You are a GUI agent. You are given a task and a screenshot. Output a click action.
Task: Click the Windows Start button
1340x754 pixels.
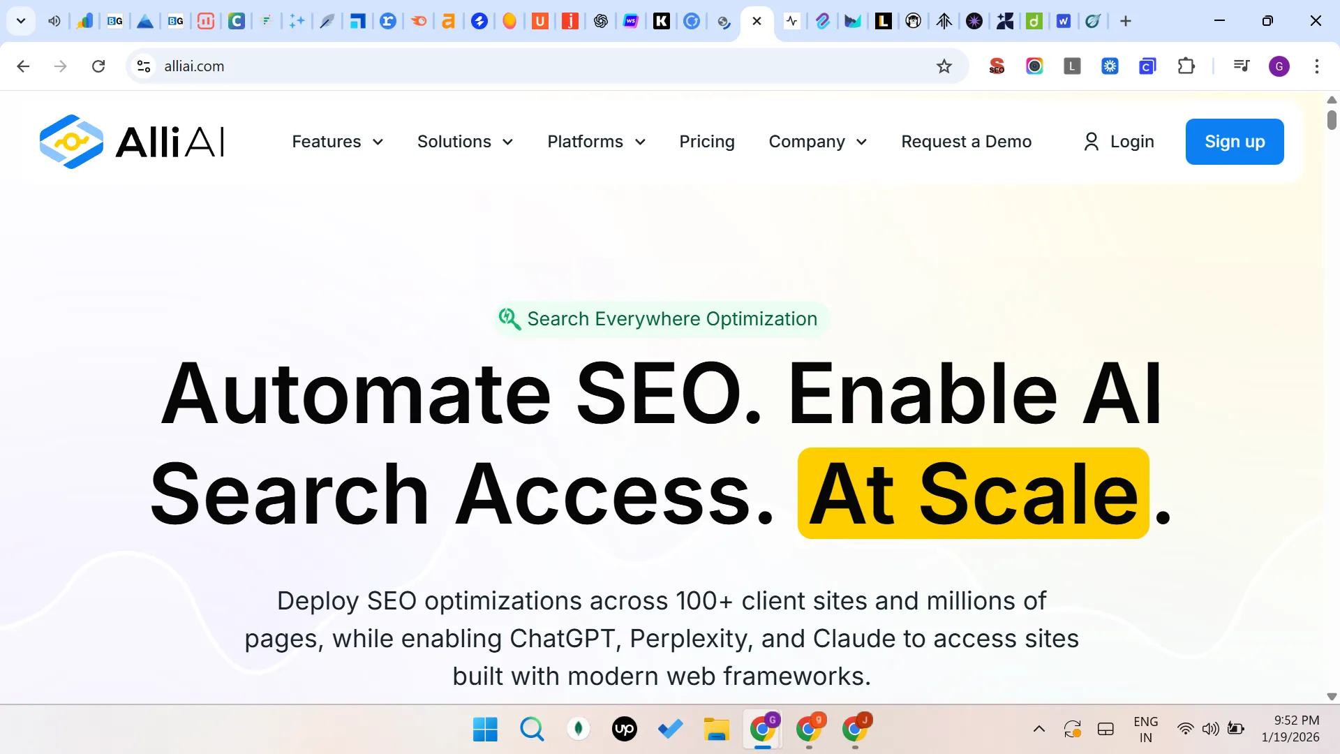coord(484,729)
